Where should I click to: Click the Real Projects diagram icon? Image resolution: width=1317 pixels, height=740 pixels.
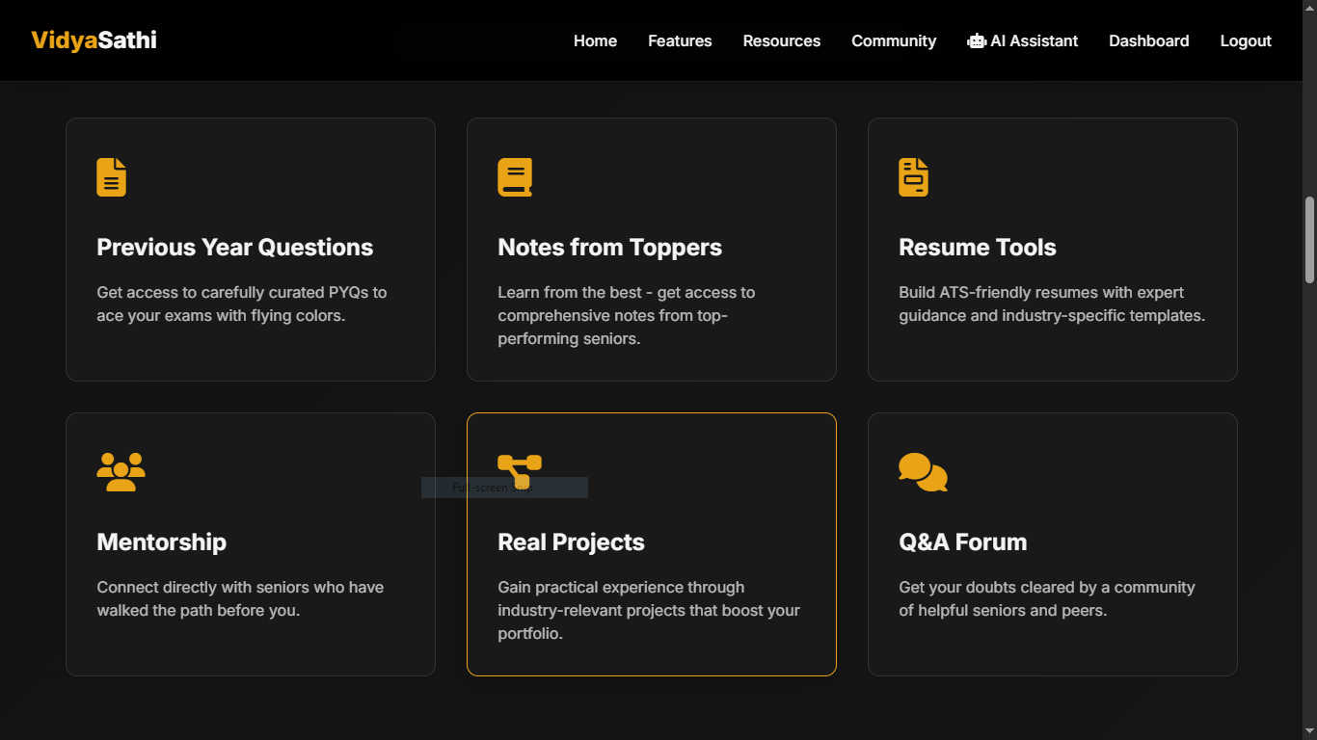click(x=520, y=472)
